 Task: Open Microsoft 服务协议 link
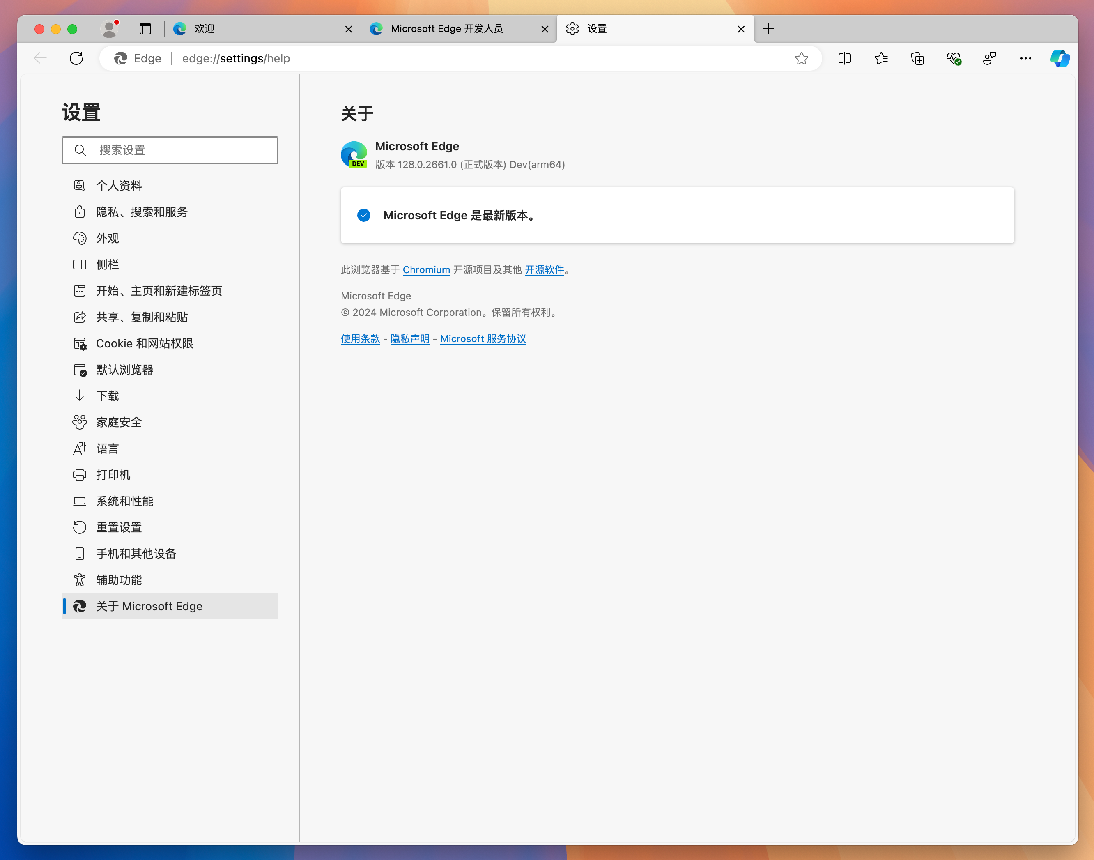pyautogui.click(x=484, y=338)
